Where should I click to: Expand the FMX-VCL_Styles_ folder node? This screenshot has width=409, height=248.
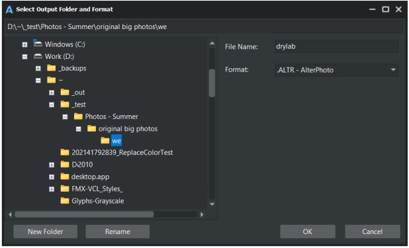[x=52, y=189]
